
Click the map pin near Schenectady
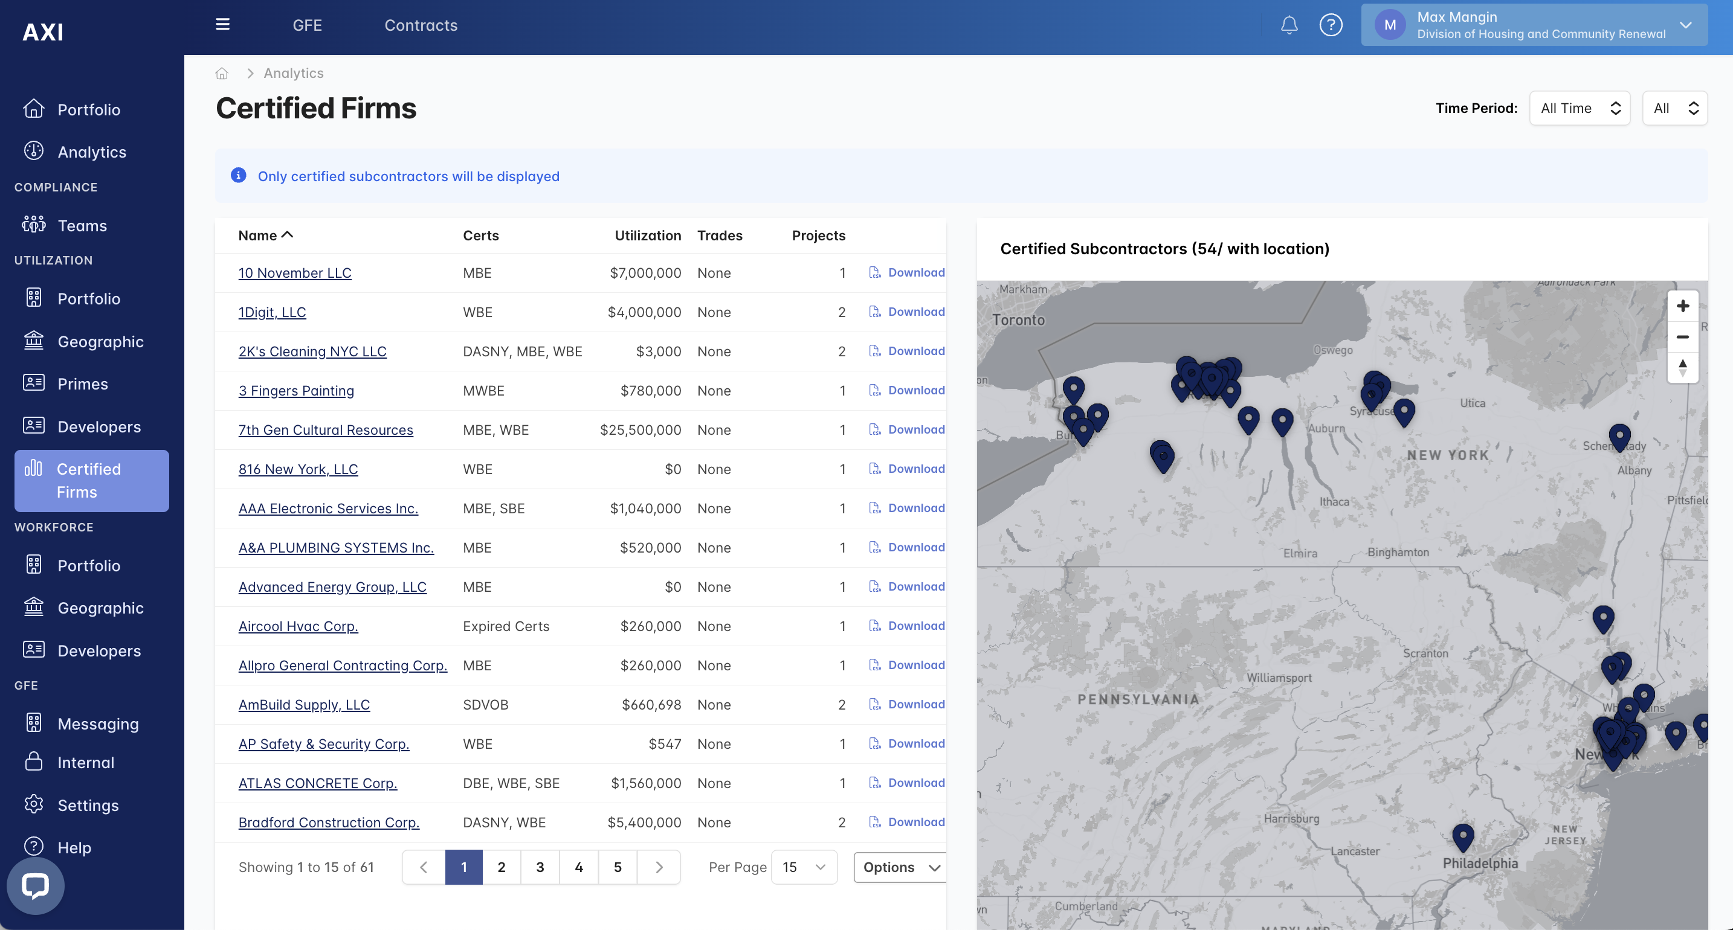coord(1619,438)
